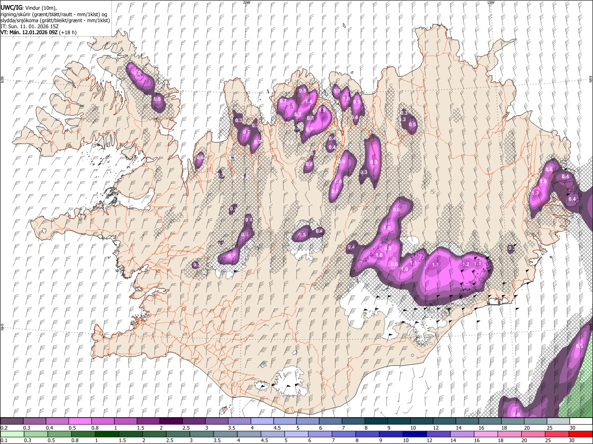This screenshot has width=593, height=444.
Task: Click the purple 12 swatch in lower row
Action: tap(438, 434)
